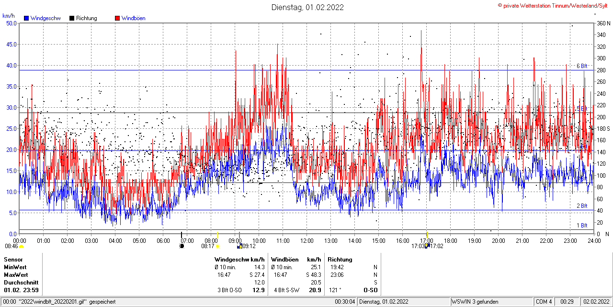
Task: Click the 'MinWert' row label
Action: (x=15, y=267)
